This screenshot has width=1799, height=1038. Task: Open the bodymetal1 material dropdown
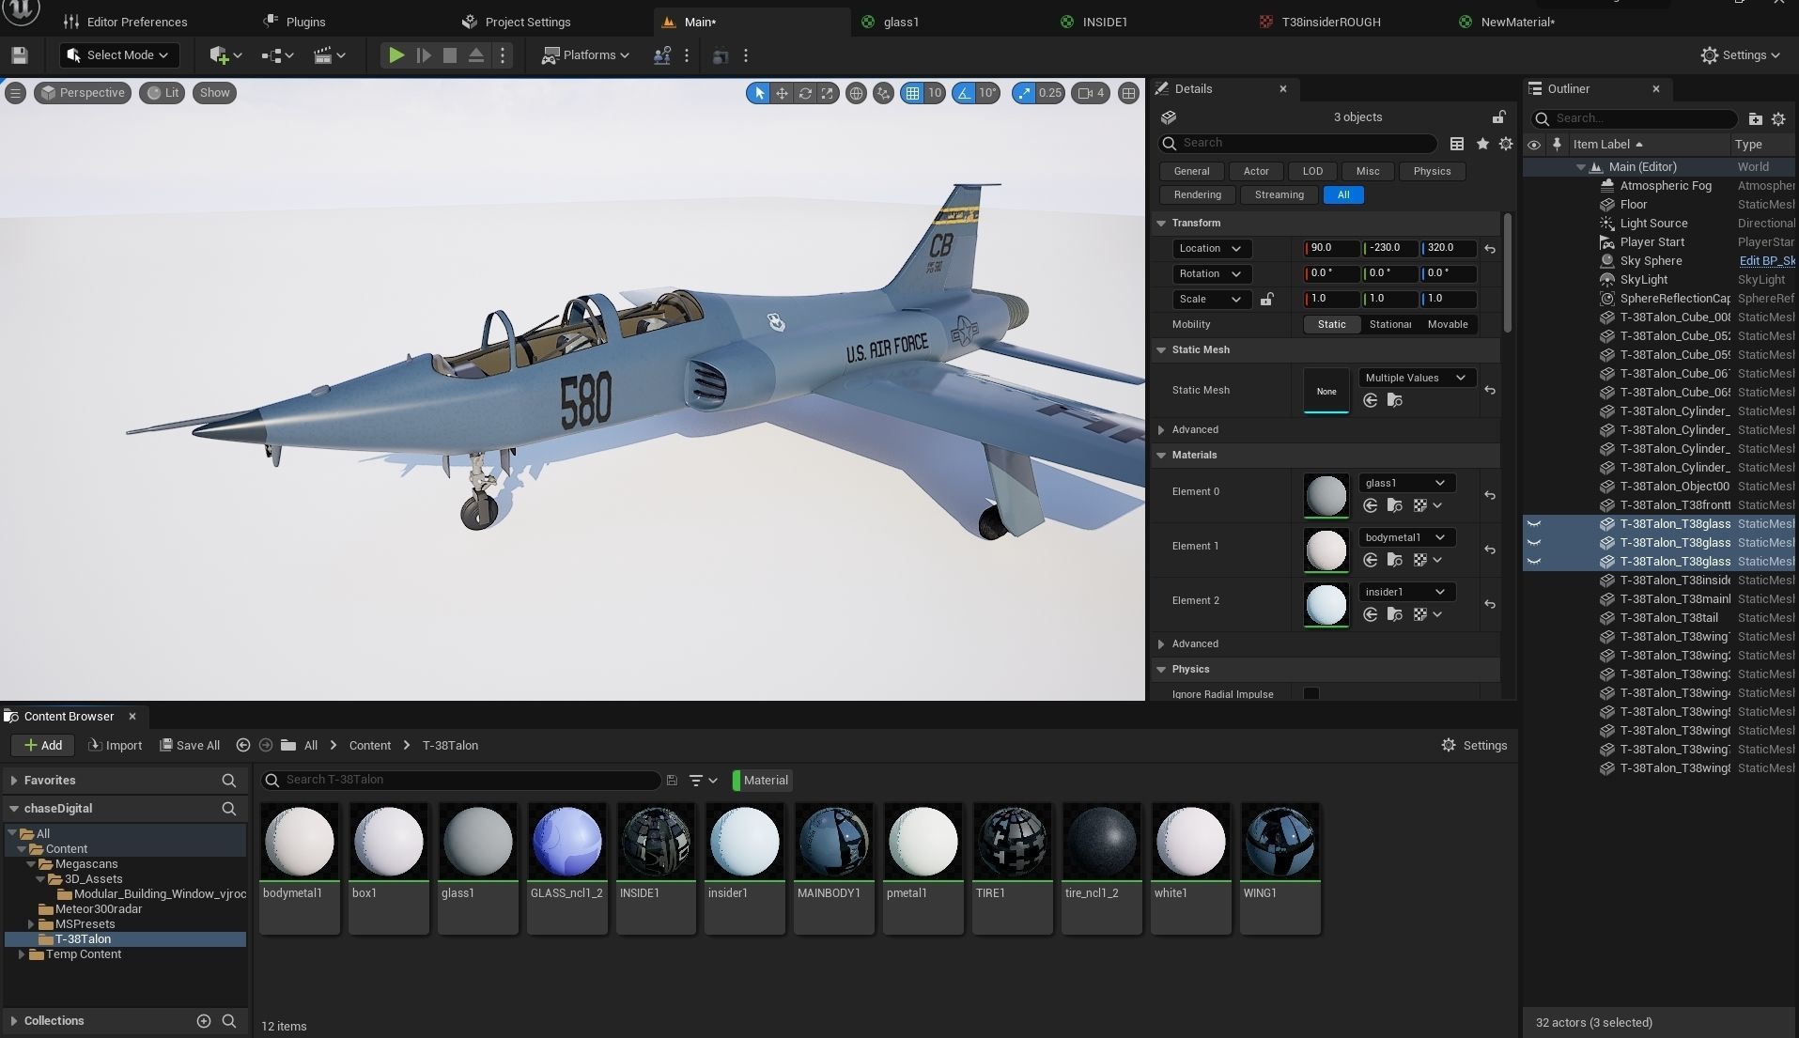(x=1406, y=537)
